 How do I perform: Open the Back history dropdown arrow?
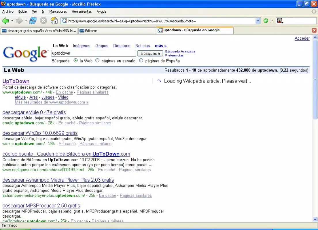[12, 21]
